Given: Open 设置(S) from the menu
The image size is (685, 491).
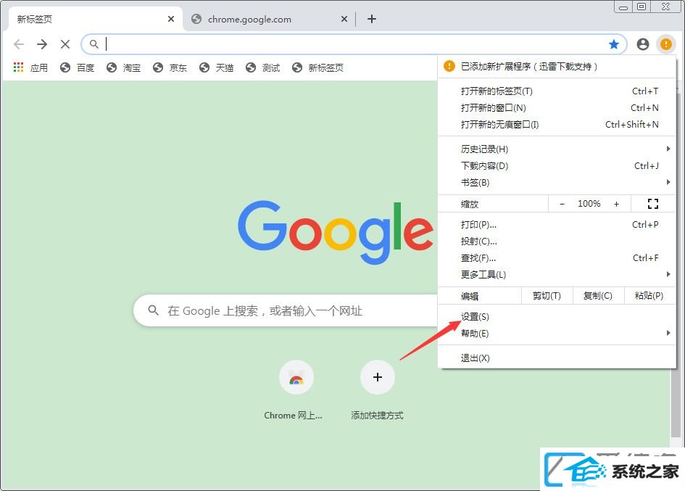Looking at the screenshot, I should [557, 316].
